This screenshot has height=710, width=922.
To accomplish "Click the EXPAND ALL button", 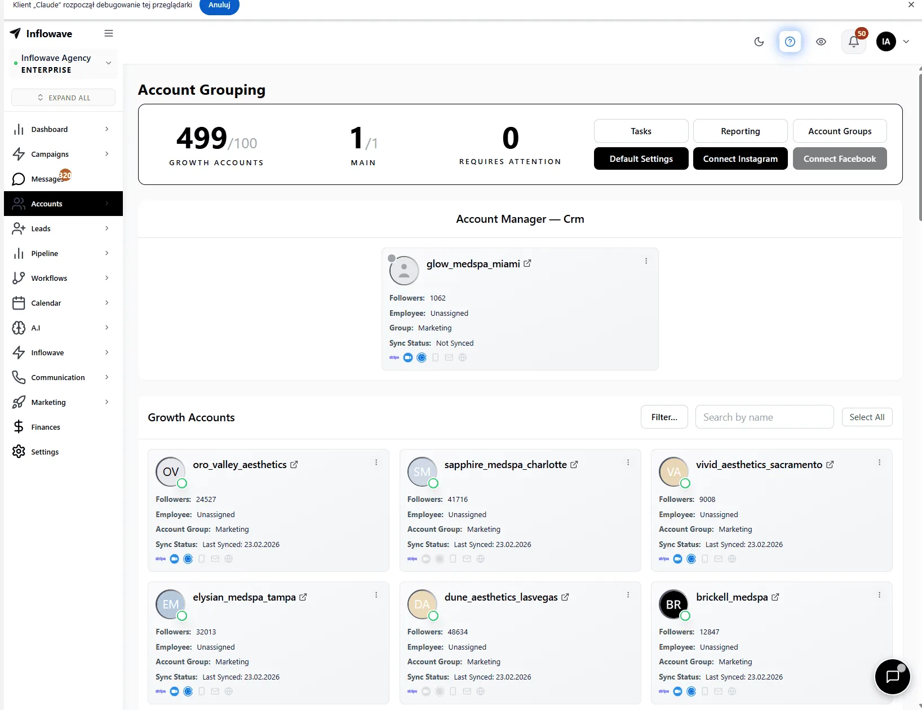I will (x=63, y=98).
